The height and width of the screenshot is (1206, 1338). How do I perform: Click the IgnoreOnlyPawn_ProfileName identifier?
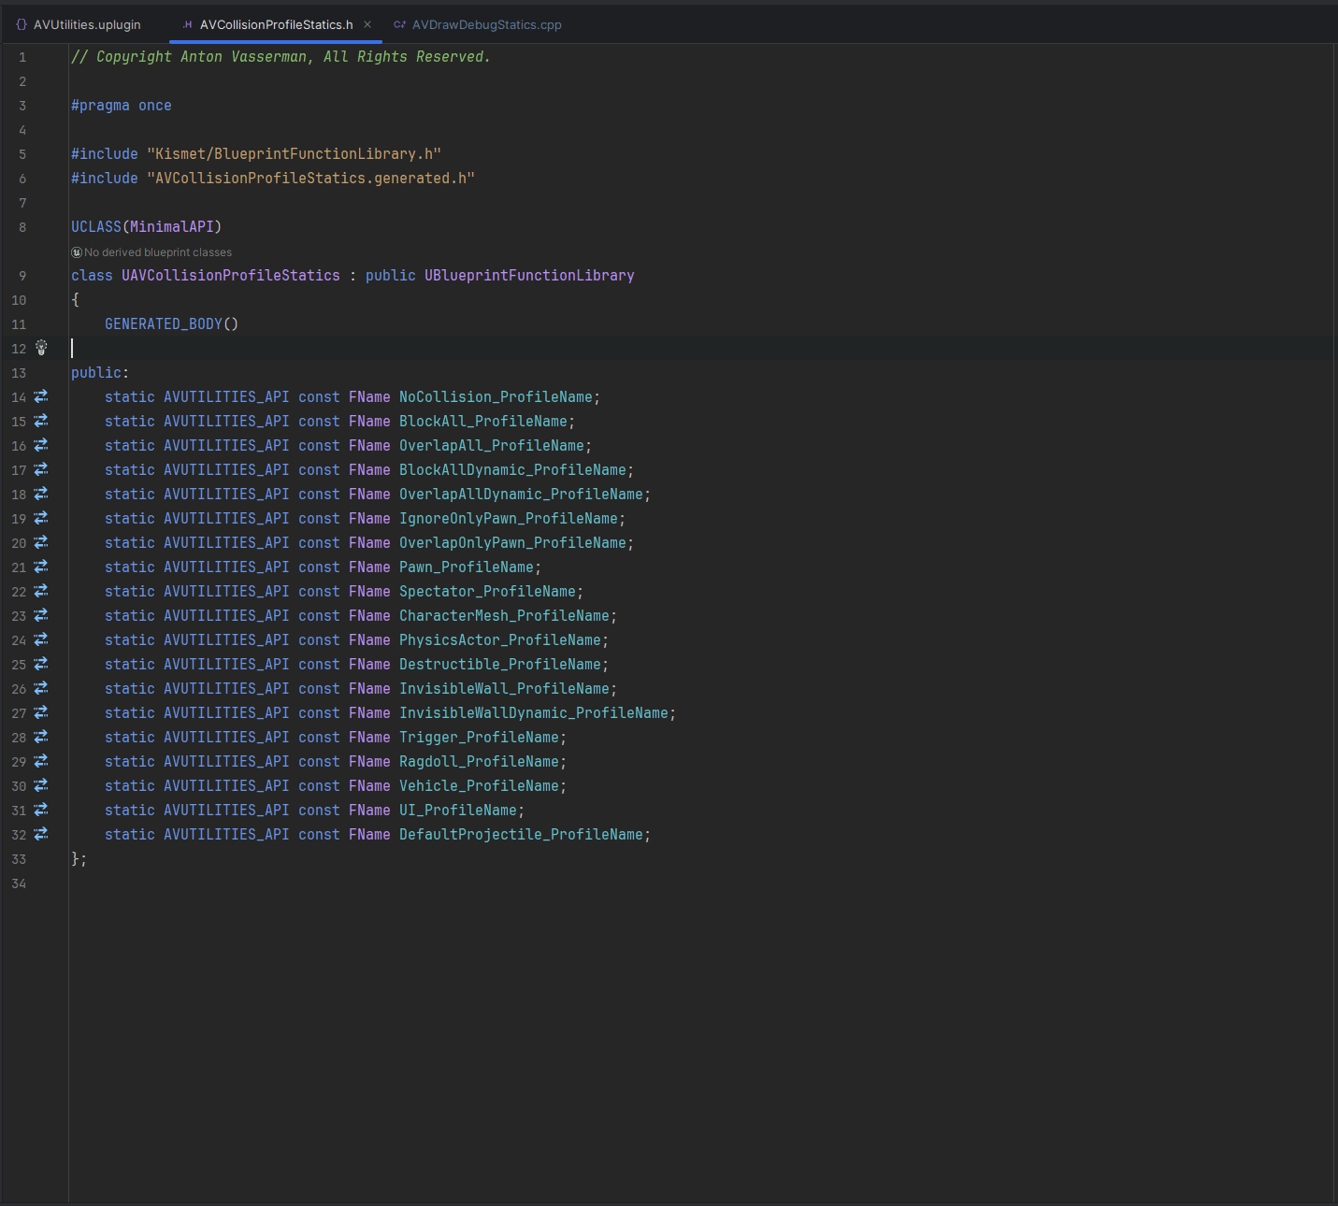[509, 519]
